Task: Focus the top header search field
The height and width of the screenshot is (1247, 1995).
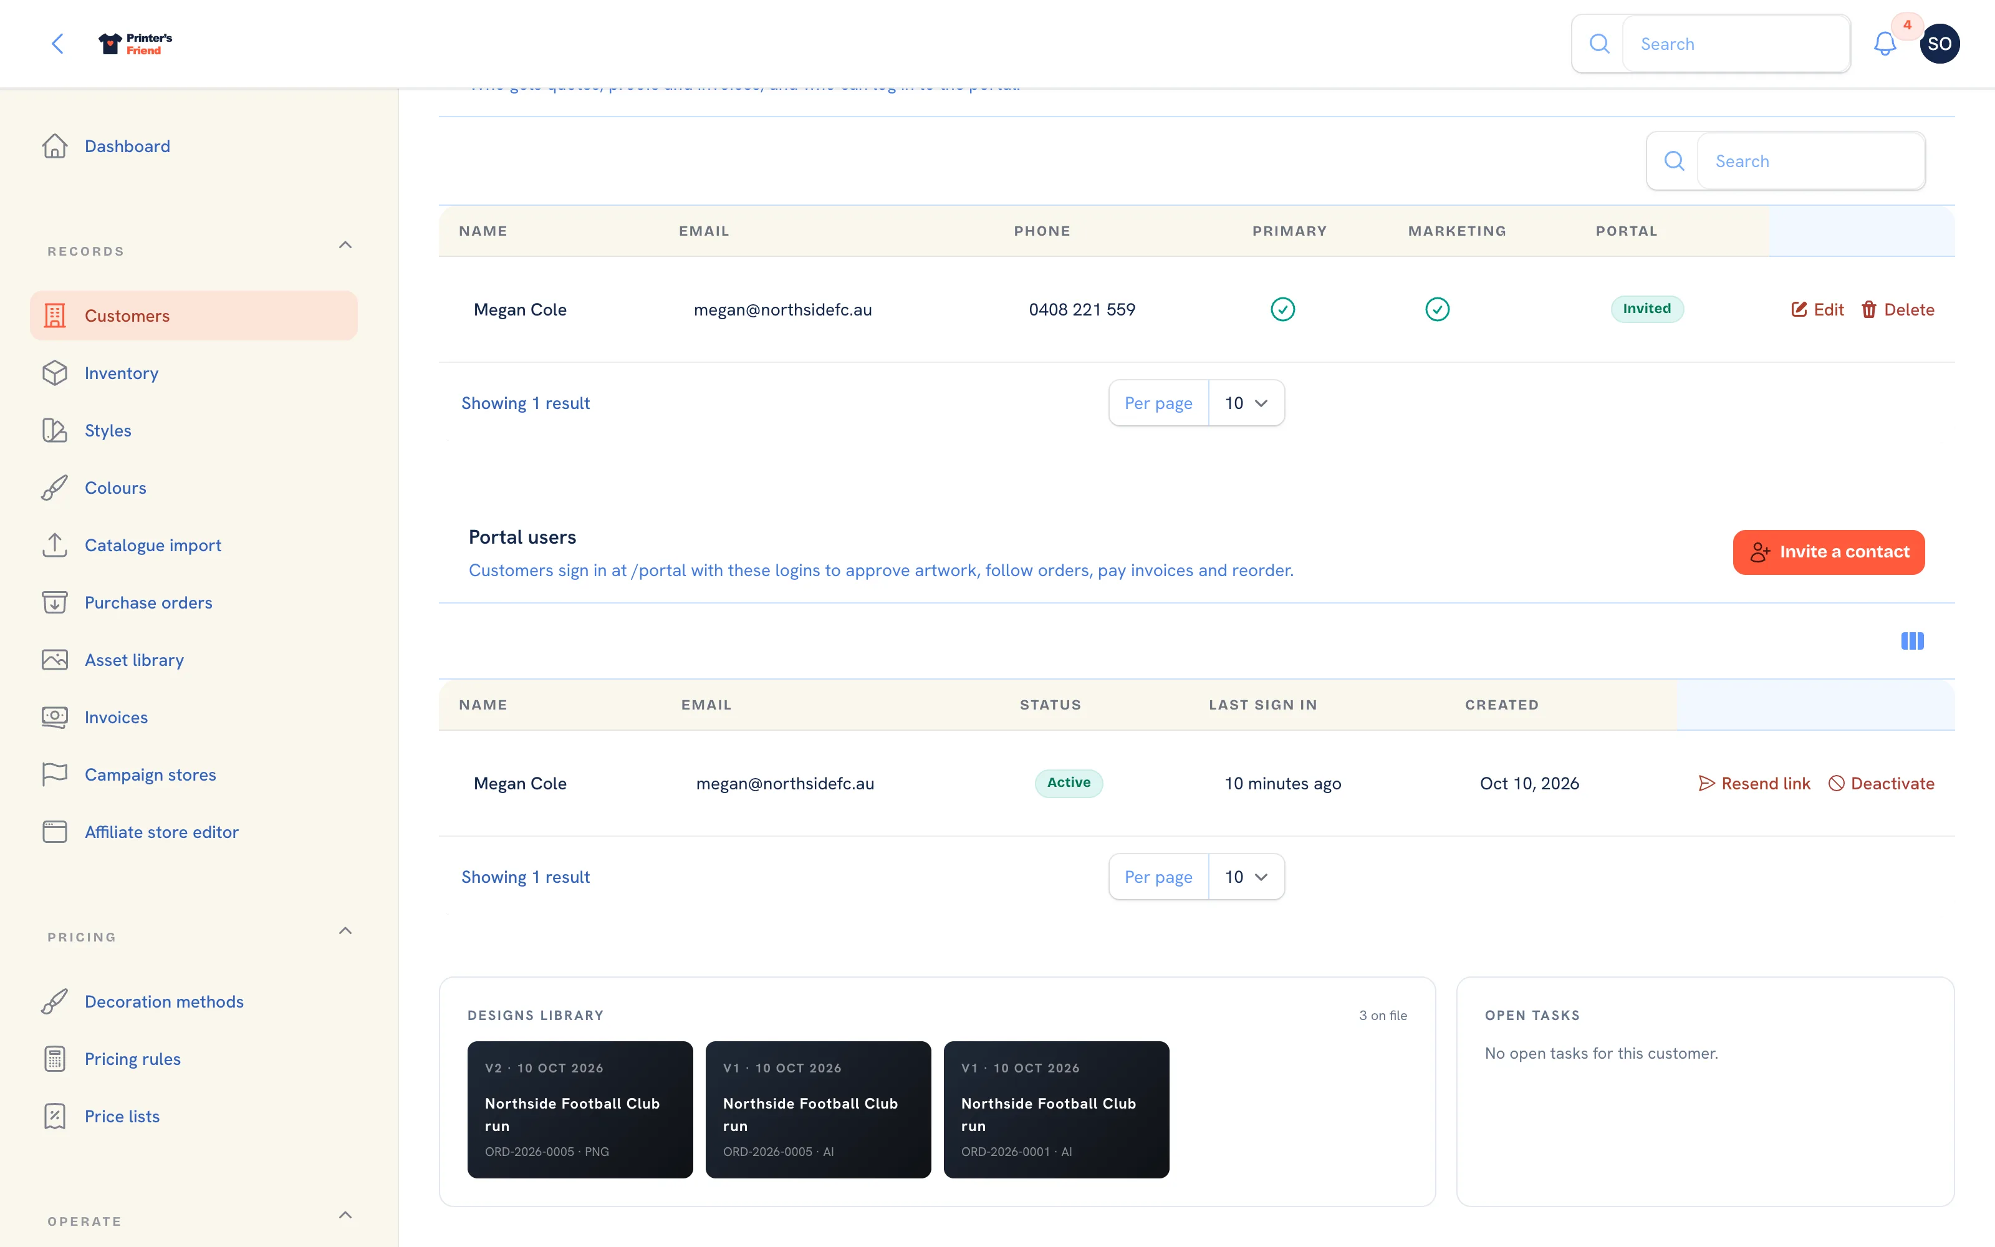Action: (1736, 44)
